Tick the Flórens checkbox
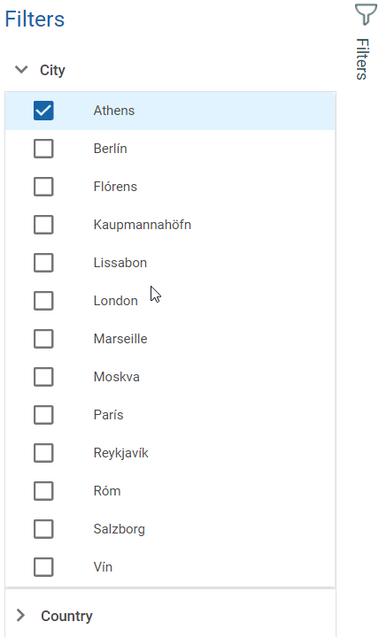This screenshot has height=637, width=379. click(43, 187)
